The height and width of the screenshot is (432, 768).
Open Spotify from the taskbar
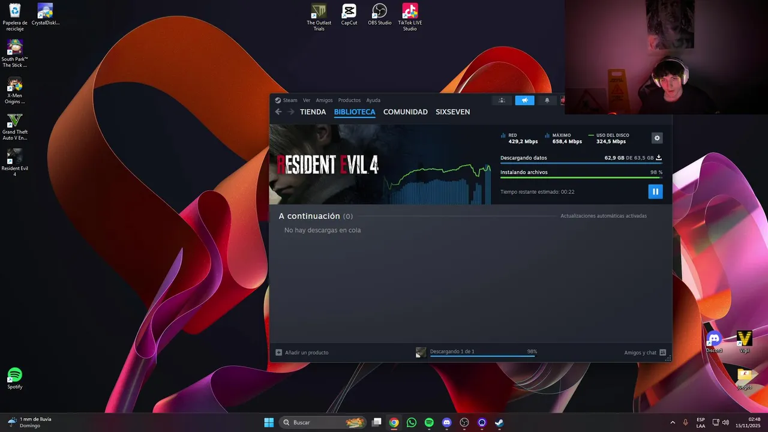pyautogui.click(x=429, y=422)
